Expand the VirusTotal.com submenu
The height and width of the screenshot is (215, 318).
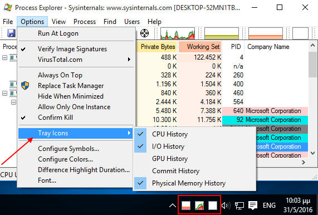point(76,60)
